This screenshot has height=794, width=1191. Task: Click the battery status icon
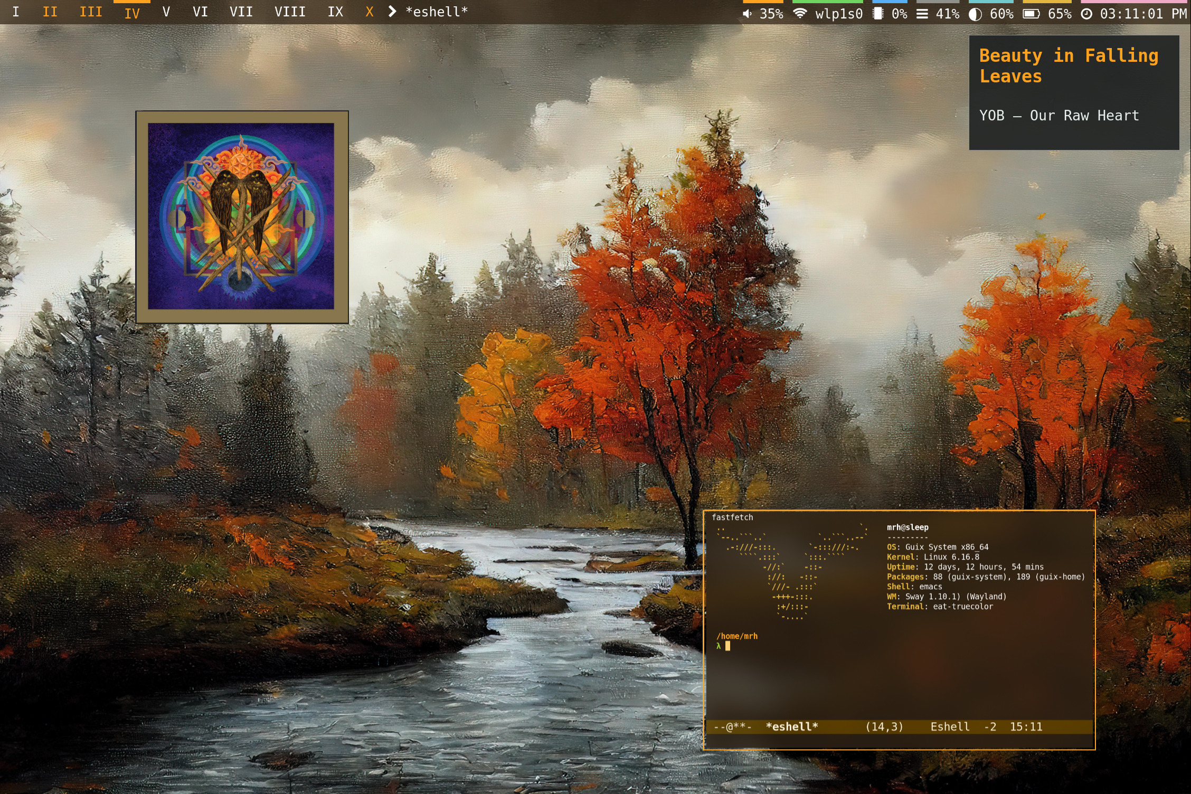click(x=1031, y=14)
